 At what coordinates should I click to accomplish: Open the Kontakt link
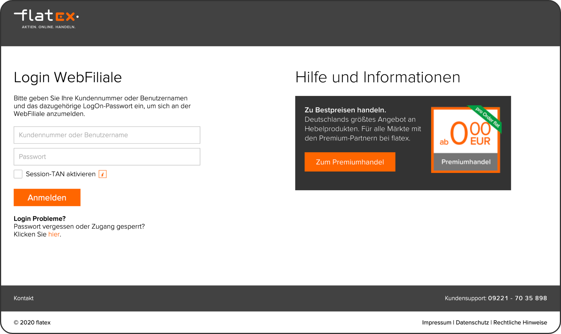coord(24,298)
